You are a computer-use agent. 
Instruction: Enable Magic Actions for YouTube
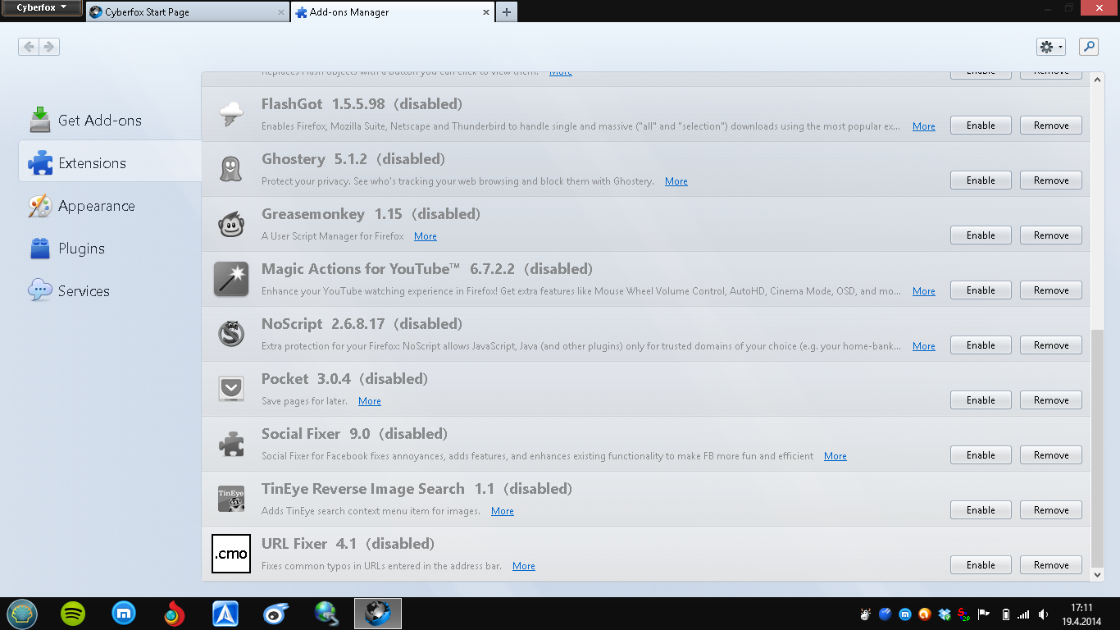[x=981, y=290]
